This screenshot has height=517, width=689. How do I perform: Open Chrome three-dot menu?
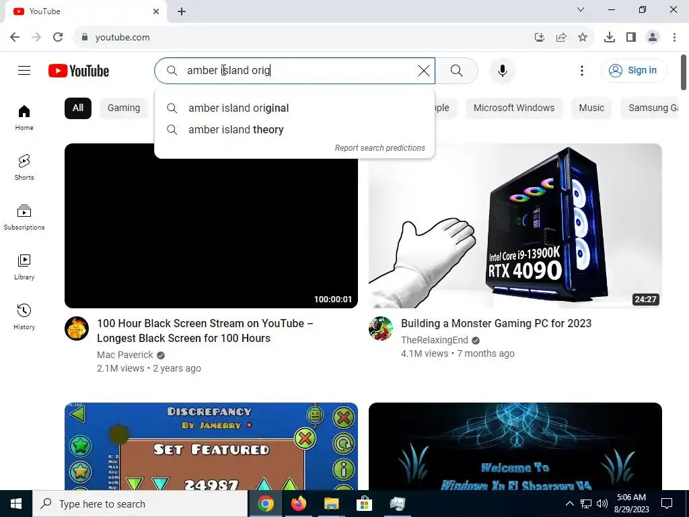coord(674,37)
